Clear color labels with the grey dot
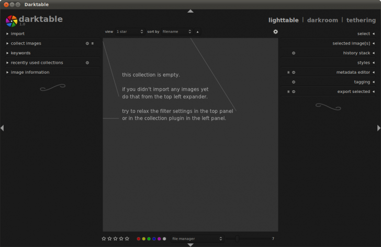This screenshot has height=247, width=381. tap(164, 239)
